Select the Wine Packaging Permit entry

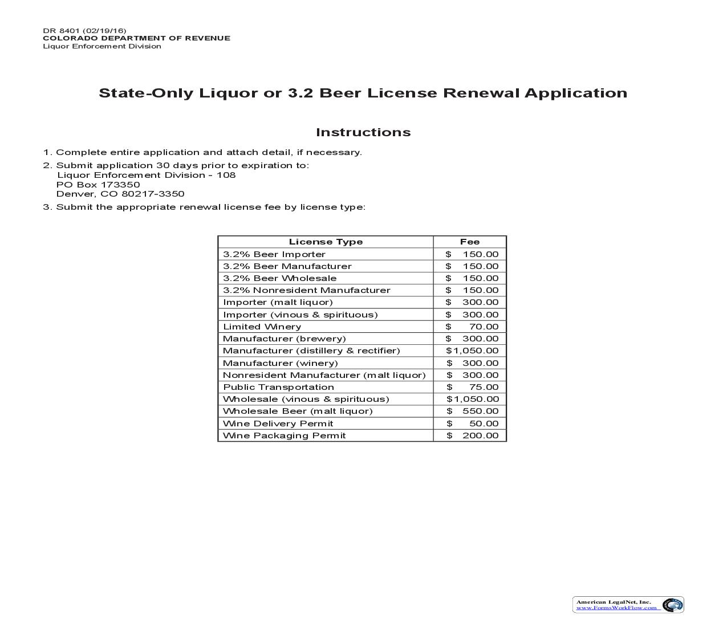pyautogui.click(x=284, y=435)
